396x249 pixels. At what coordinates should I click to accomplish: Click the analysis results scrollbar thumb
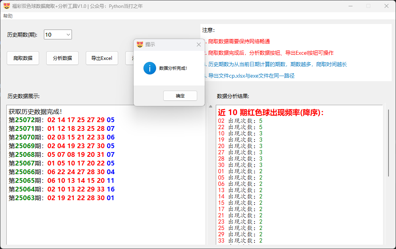[x=388, y=143]
